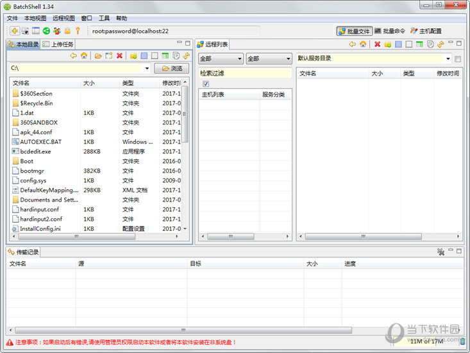Open the first 全部 filter dropdown
This screenshot has width=470, height=353.
[221, 58]
